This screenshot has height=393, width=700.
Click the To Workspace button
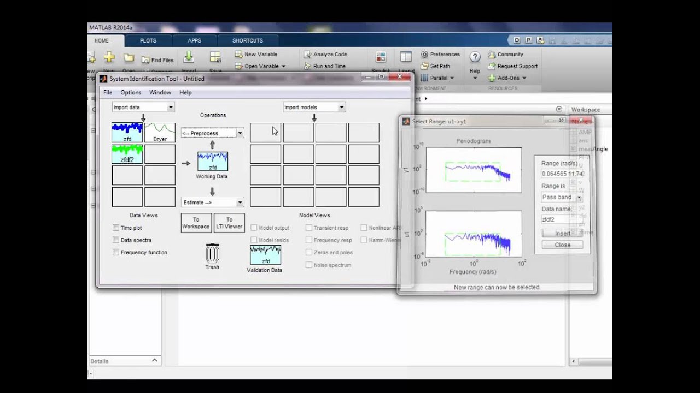(196, 223)
